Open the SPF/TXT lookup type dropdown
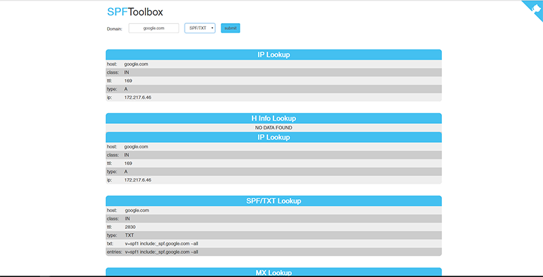Image resolution: width=543 pixels, height=277 pixels. [x=200, y=28]
